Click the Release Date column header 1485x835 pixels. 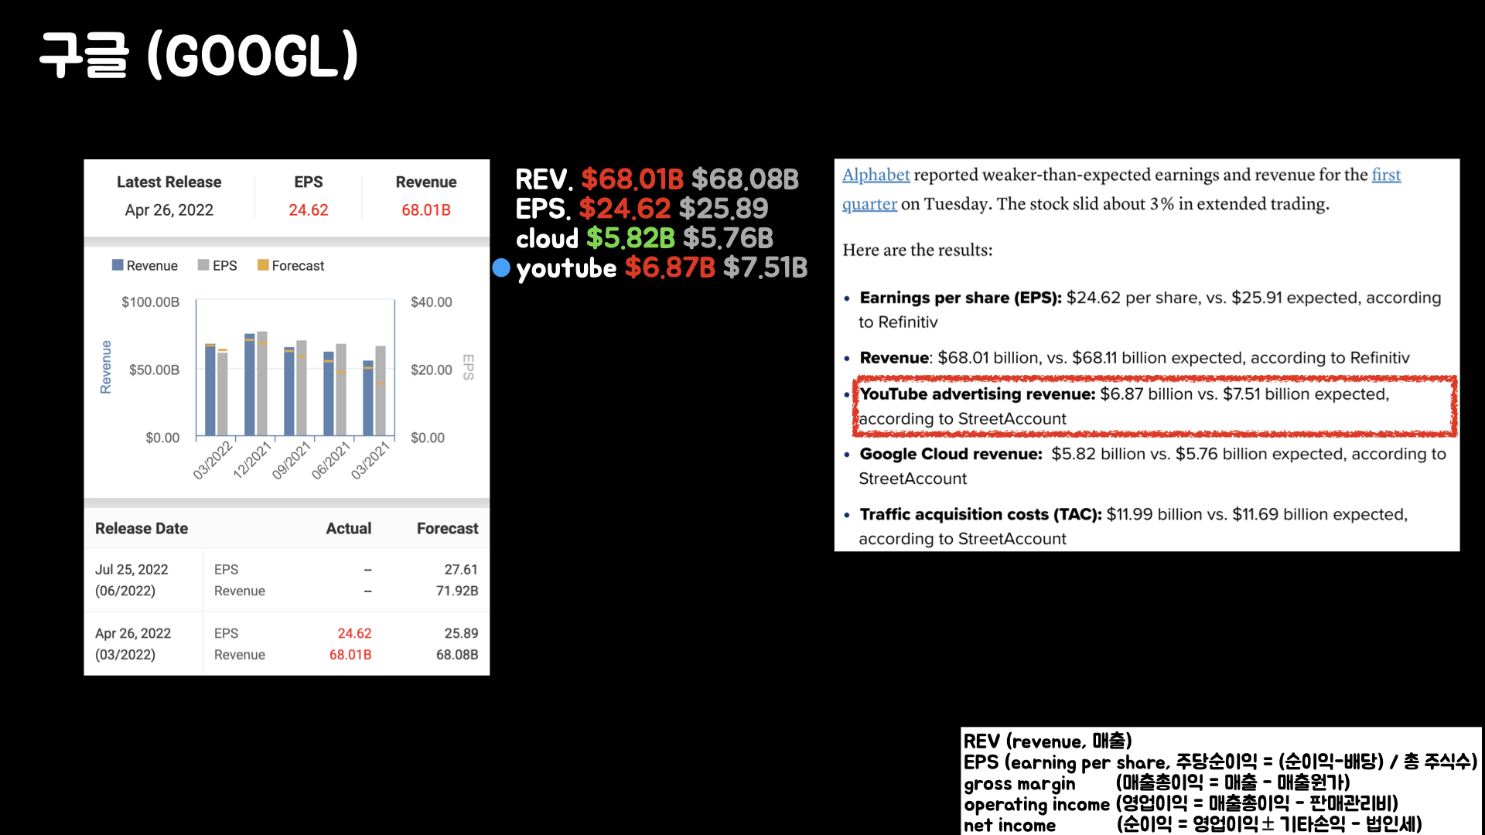[142, 529]
